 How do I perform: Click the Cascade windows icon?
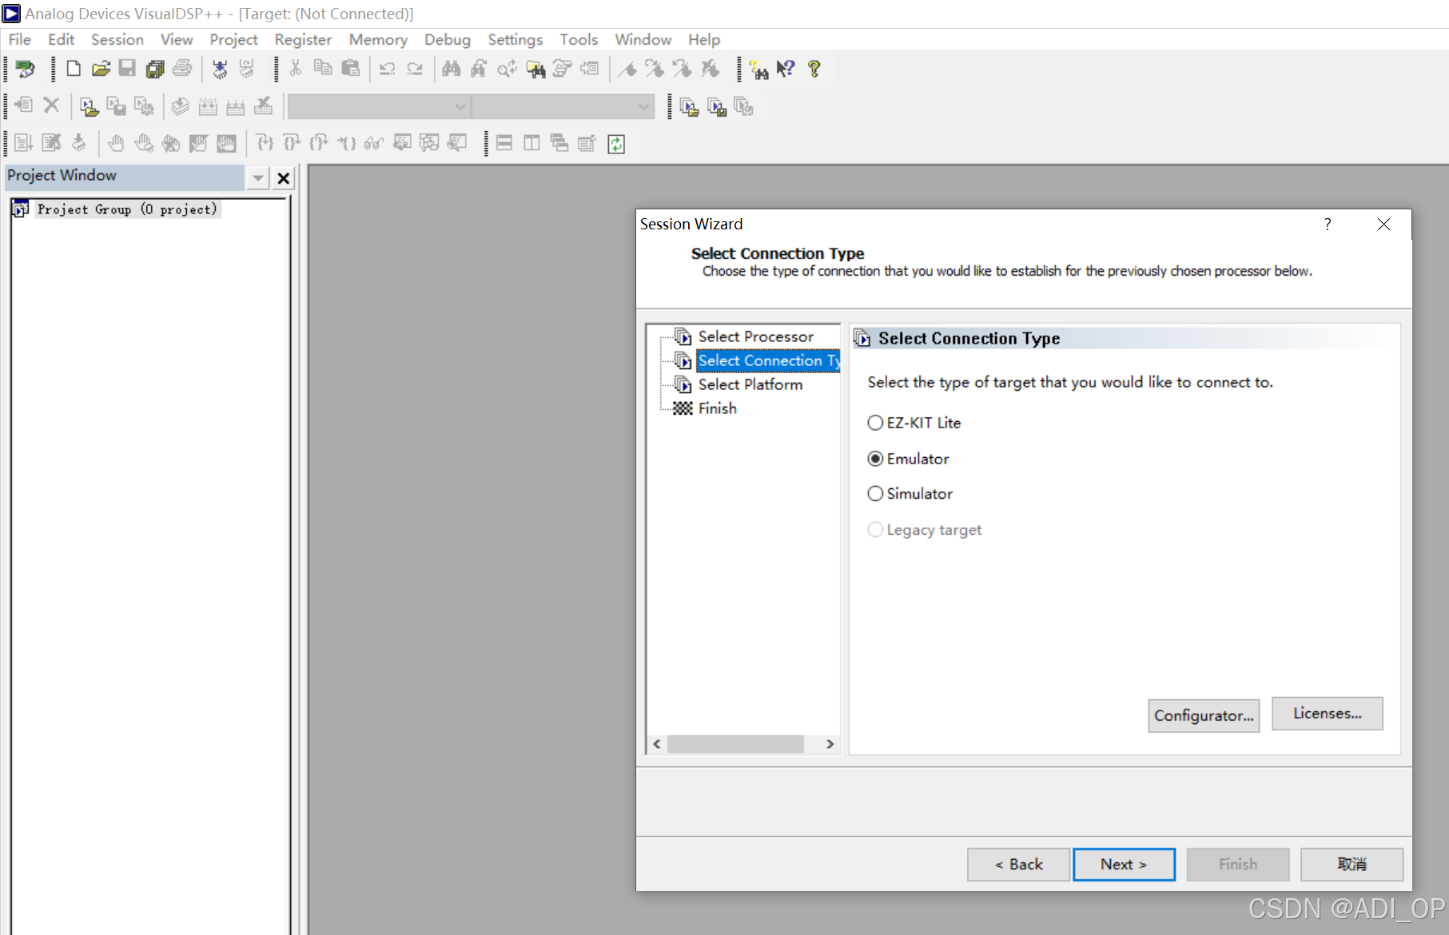click(x=559, y=143)
